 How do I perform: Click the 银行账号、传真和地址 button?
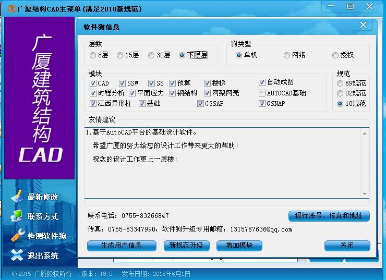pos(329,216)
